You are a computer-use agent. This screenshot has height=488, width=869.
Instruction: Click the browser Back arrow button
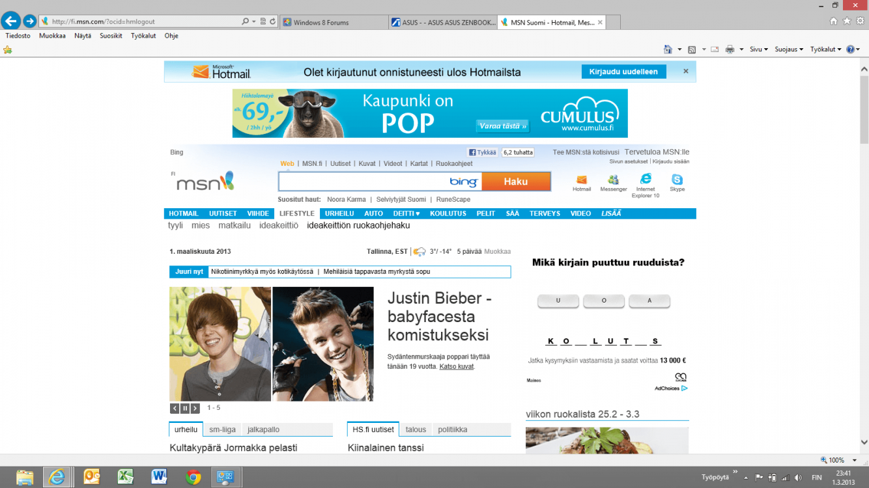point(10,21)
